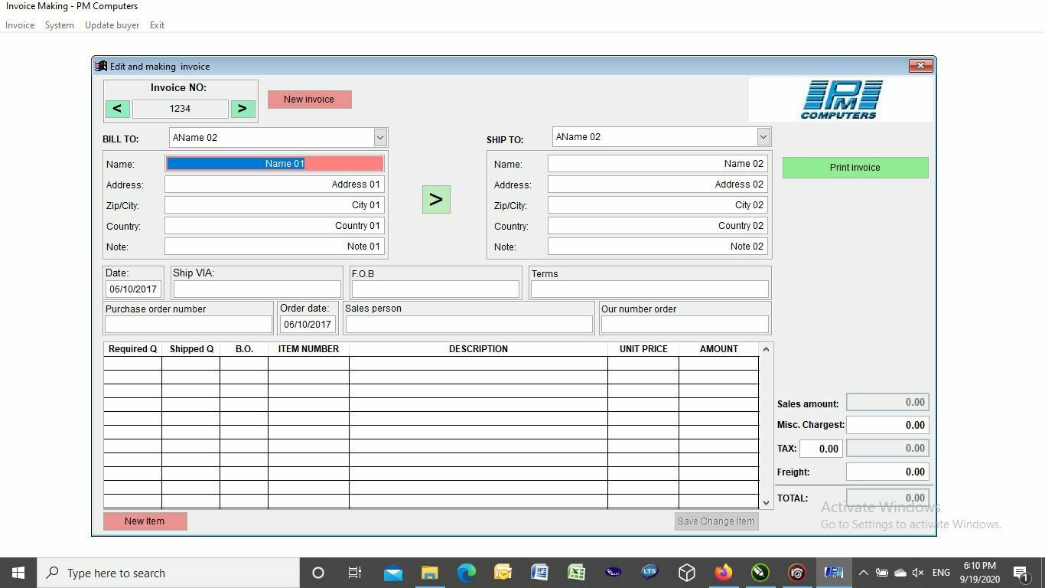Viewport: 1045px width, 588px height.
Task: Add a New Item to invoice
Action: 145,521
